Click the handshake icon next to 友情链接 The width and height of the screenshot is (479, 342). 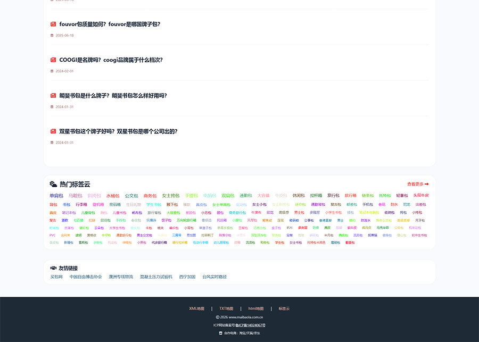pos(53,268)
